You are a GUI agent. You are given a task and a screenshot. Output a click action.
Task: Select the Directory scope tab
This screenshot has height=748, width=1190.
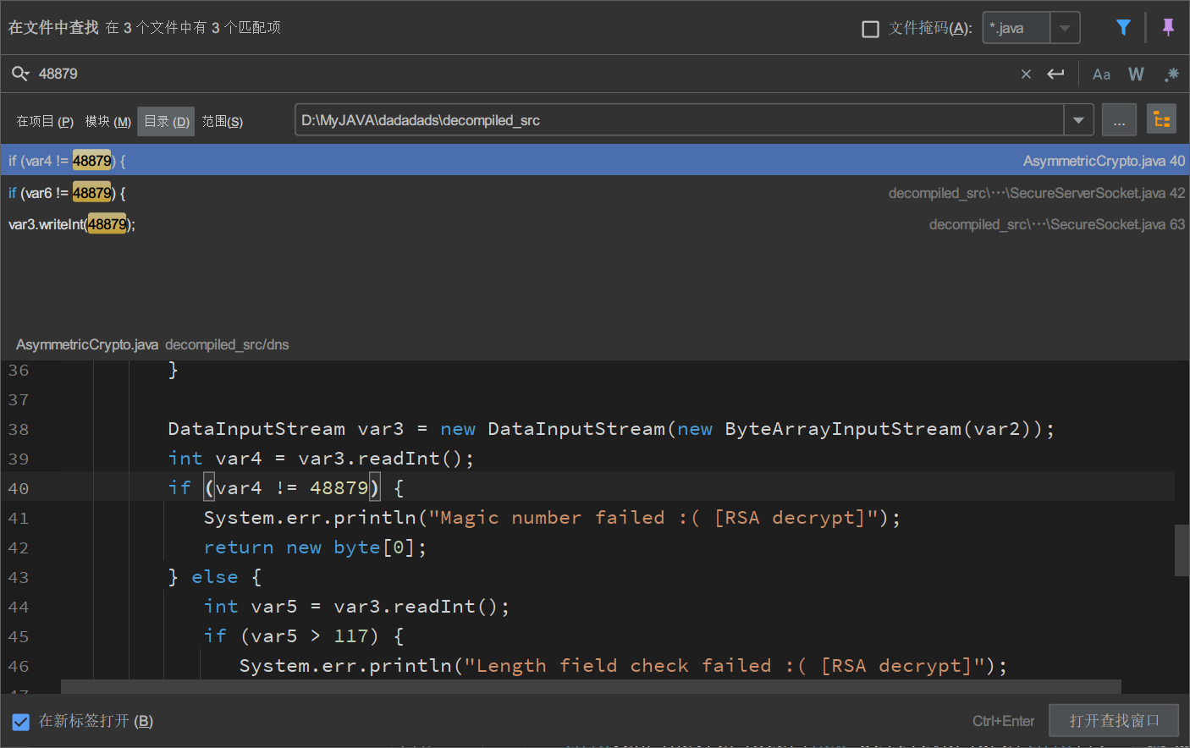tap(166, 122)
